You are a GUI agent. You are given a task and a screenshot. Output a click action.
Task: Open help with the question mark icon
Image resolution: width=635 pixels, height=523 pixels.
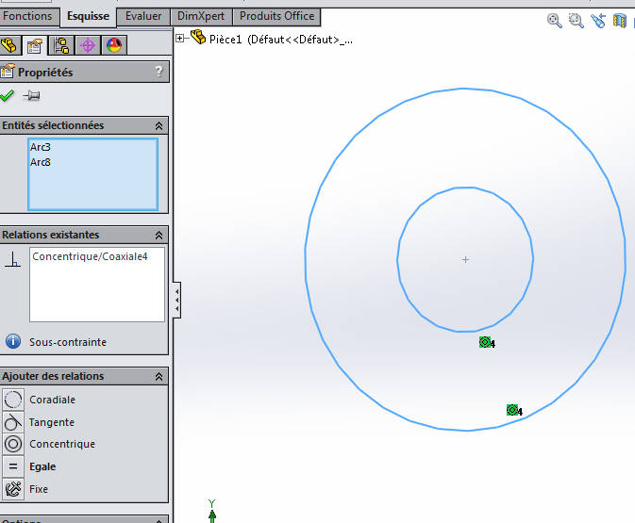pos(159,72)
